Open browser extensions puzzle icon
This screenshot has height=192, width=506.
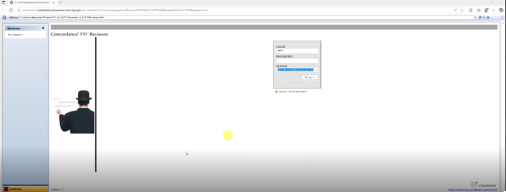(471, 10)
